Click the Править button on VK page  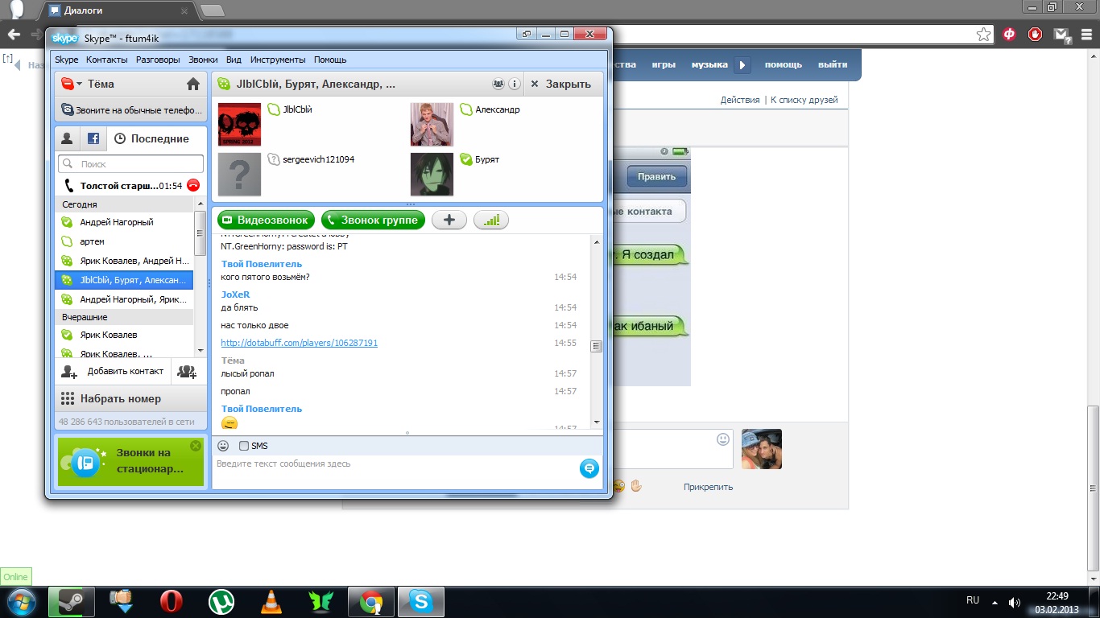[657, 177]
